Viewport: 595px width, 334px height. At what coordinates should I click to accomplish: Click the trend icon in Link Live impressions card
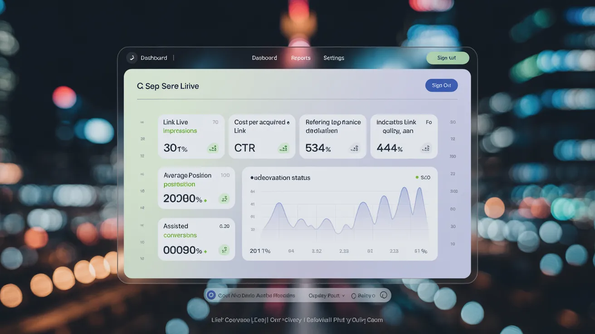pyautogui.click(x=213, y=148)
